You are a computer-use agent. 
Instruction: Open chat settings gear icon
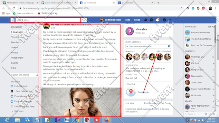click(206, 114)
